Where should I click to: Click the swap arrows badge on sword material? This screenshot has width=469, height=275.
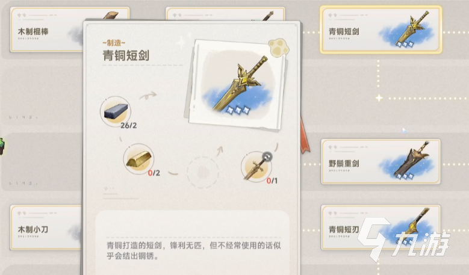pyautogui.click(x=267, y=156)
